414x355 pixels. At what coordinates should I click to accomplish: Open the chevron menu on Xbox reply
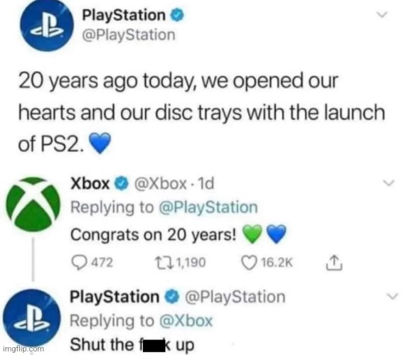pyautogui.click(x=388, y=182)
